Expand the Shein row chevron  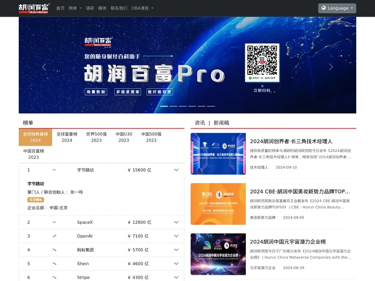176,264
